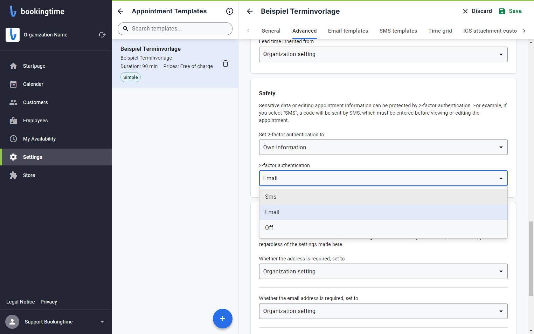The width and height of the screenshot is (534, 334).
Task: Discard changes to the template
Action: pos(477,11)
